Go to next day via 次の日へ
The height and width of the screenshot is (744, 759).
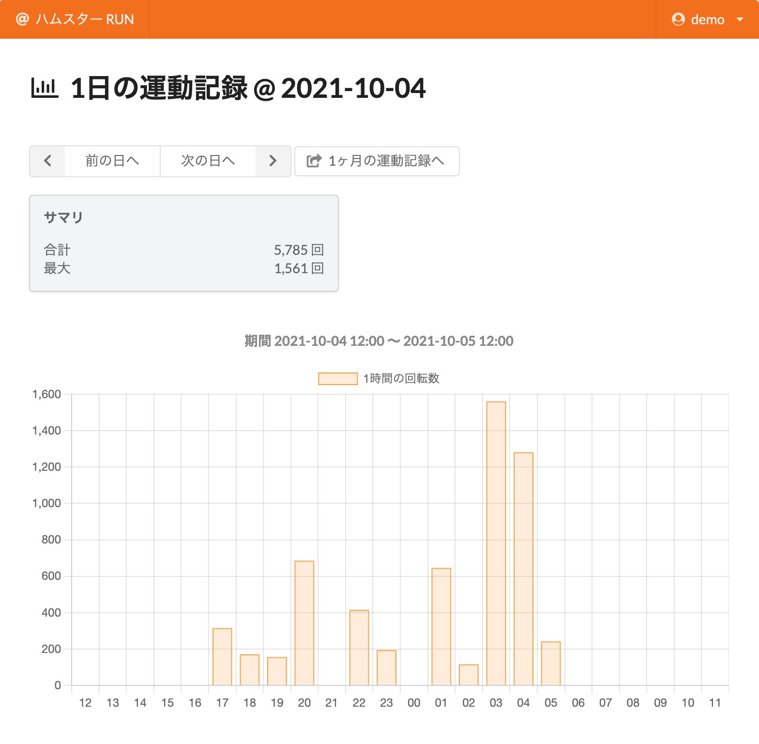tap(208, 161)
